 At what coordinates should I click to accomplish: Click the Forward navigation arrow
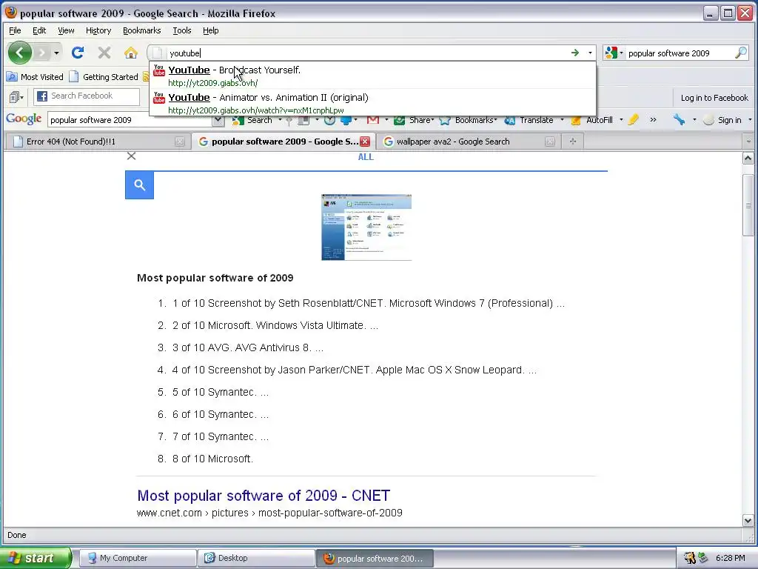click(x=42, y=53)
